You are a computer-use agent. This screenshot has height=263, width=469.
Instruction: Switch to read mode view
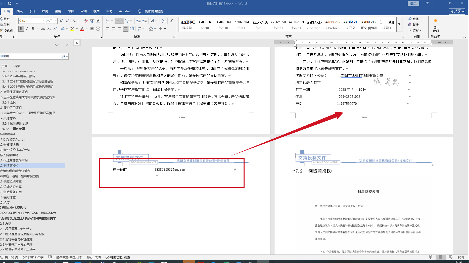click(x=431, y=257)
